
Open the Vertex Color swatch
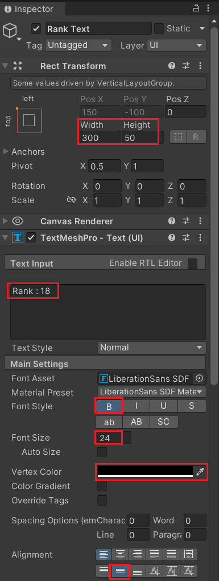click(x=145, y=471)
